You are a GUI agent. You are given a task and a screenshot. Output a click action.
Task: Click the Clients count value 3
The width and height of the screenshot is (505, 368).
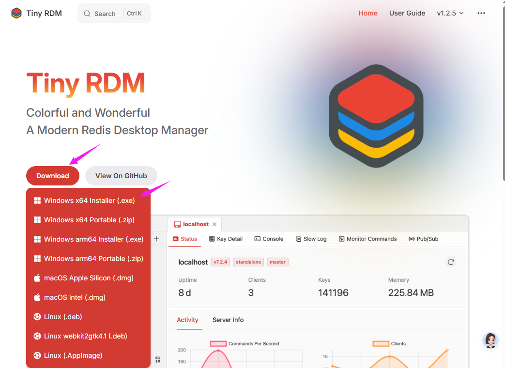[x=251, y=292]
